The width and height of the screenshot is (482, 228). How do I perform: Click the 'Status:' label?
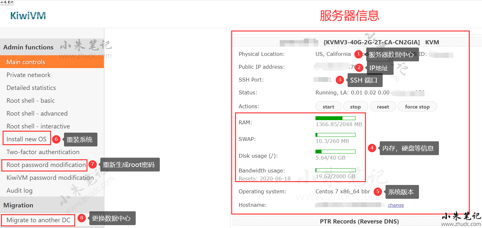click(248, 92)
